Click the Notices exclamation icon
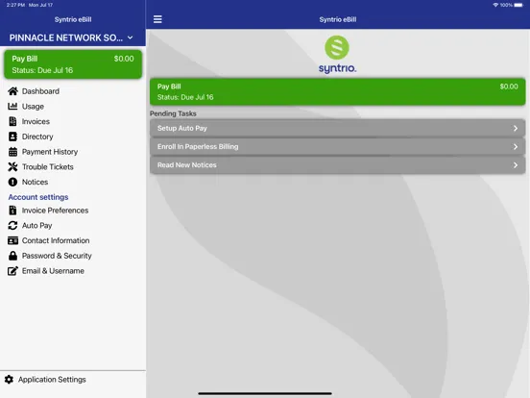The image size is (530, 398). [12, 182]
